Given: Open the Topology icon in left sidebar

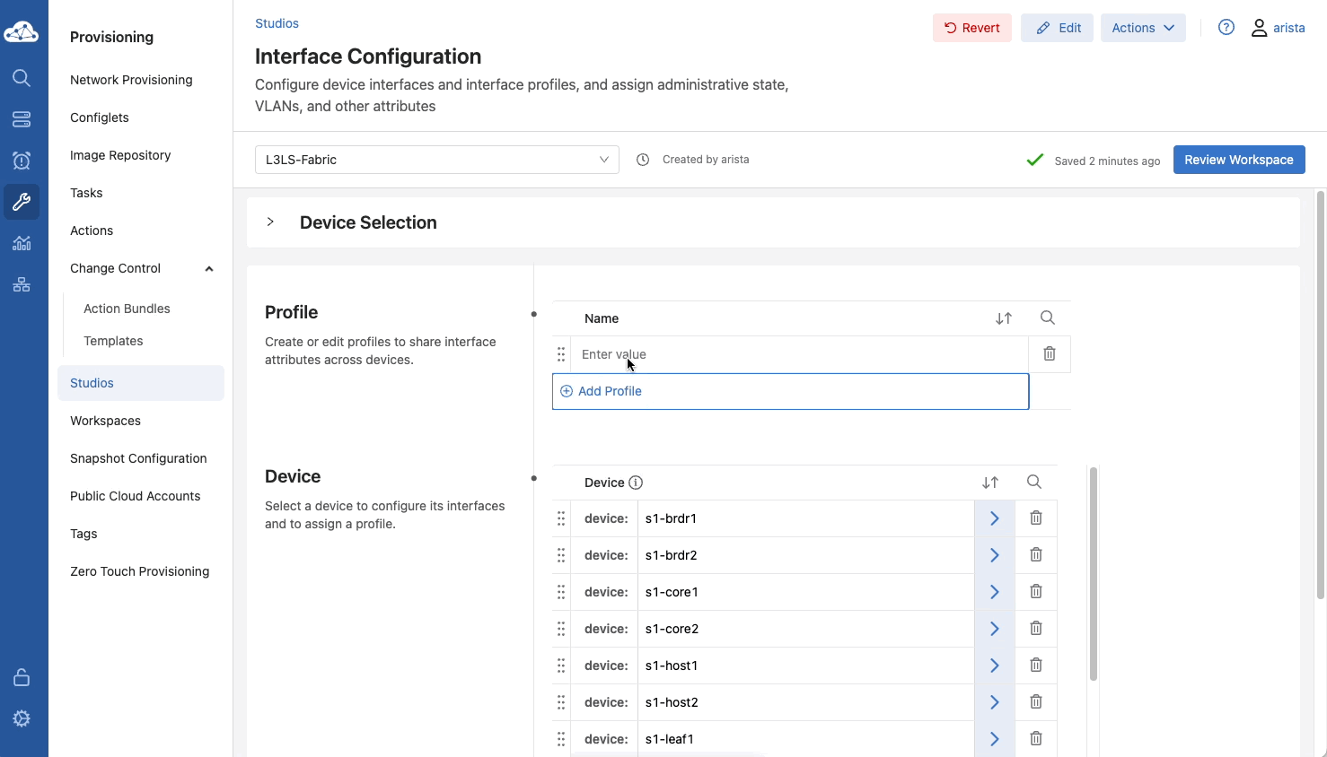Looking at the screenshot, I should 22,284.
